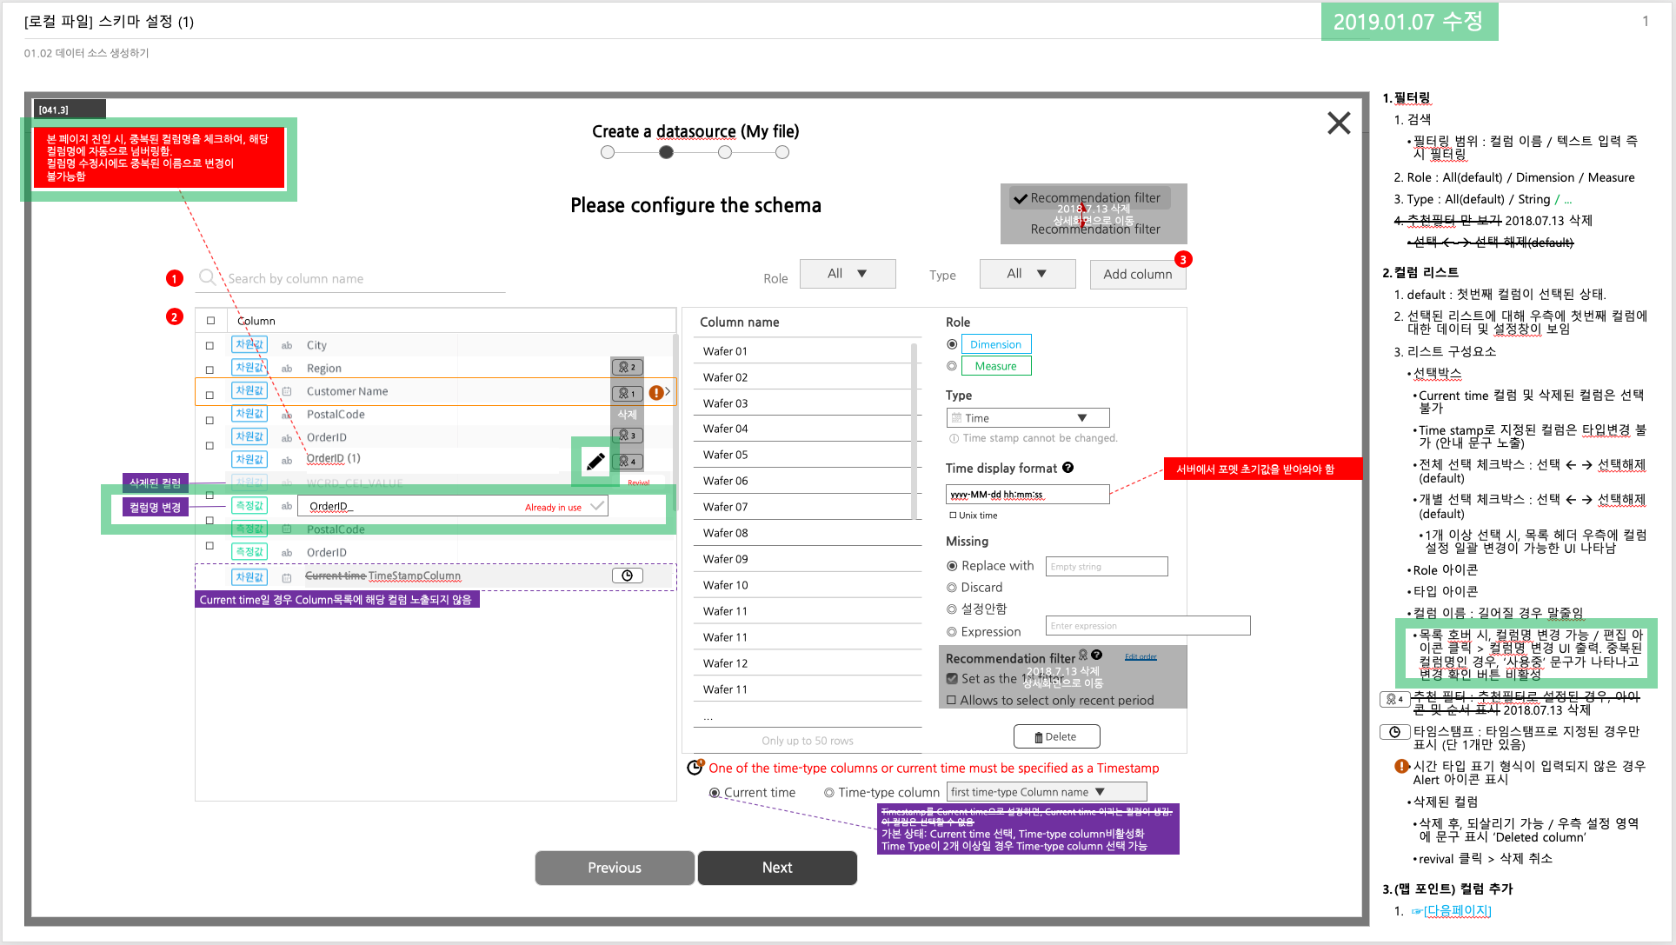Click the Next button
Viewport: 1676px width, 945px height.
point(776,867)
